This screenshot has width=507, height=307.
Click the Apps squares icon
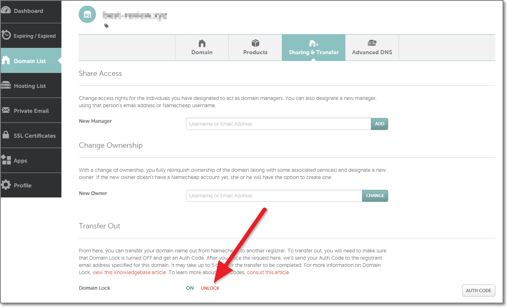point(6,160)
